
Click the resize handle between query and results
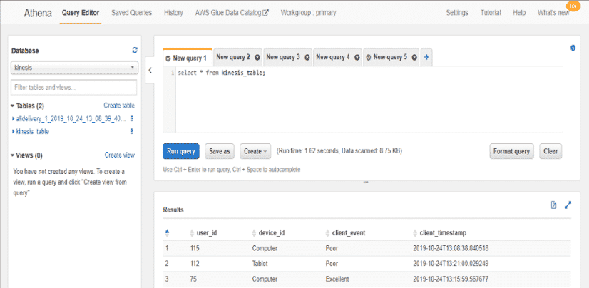[x=366, y=183]
